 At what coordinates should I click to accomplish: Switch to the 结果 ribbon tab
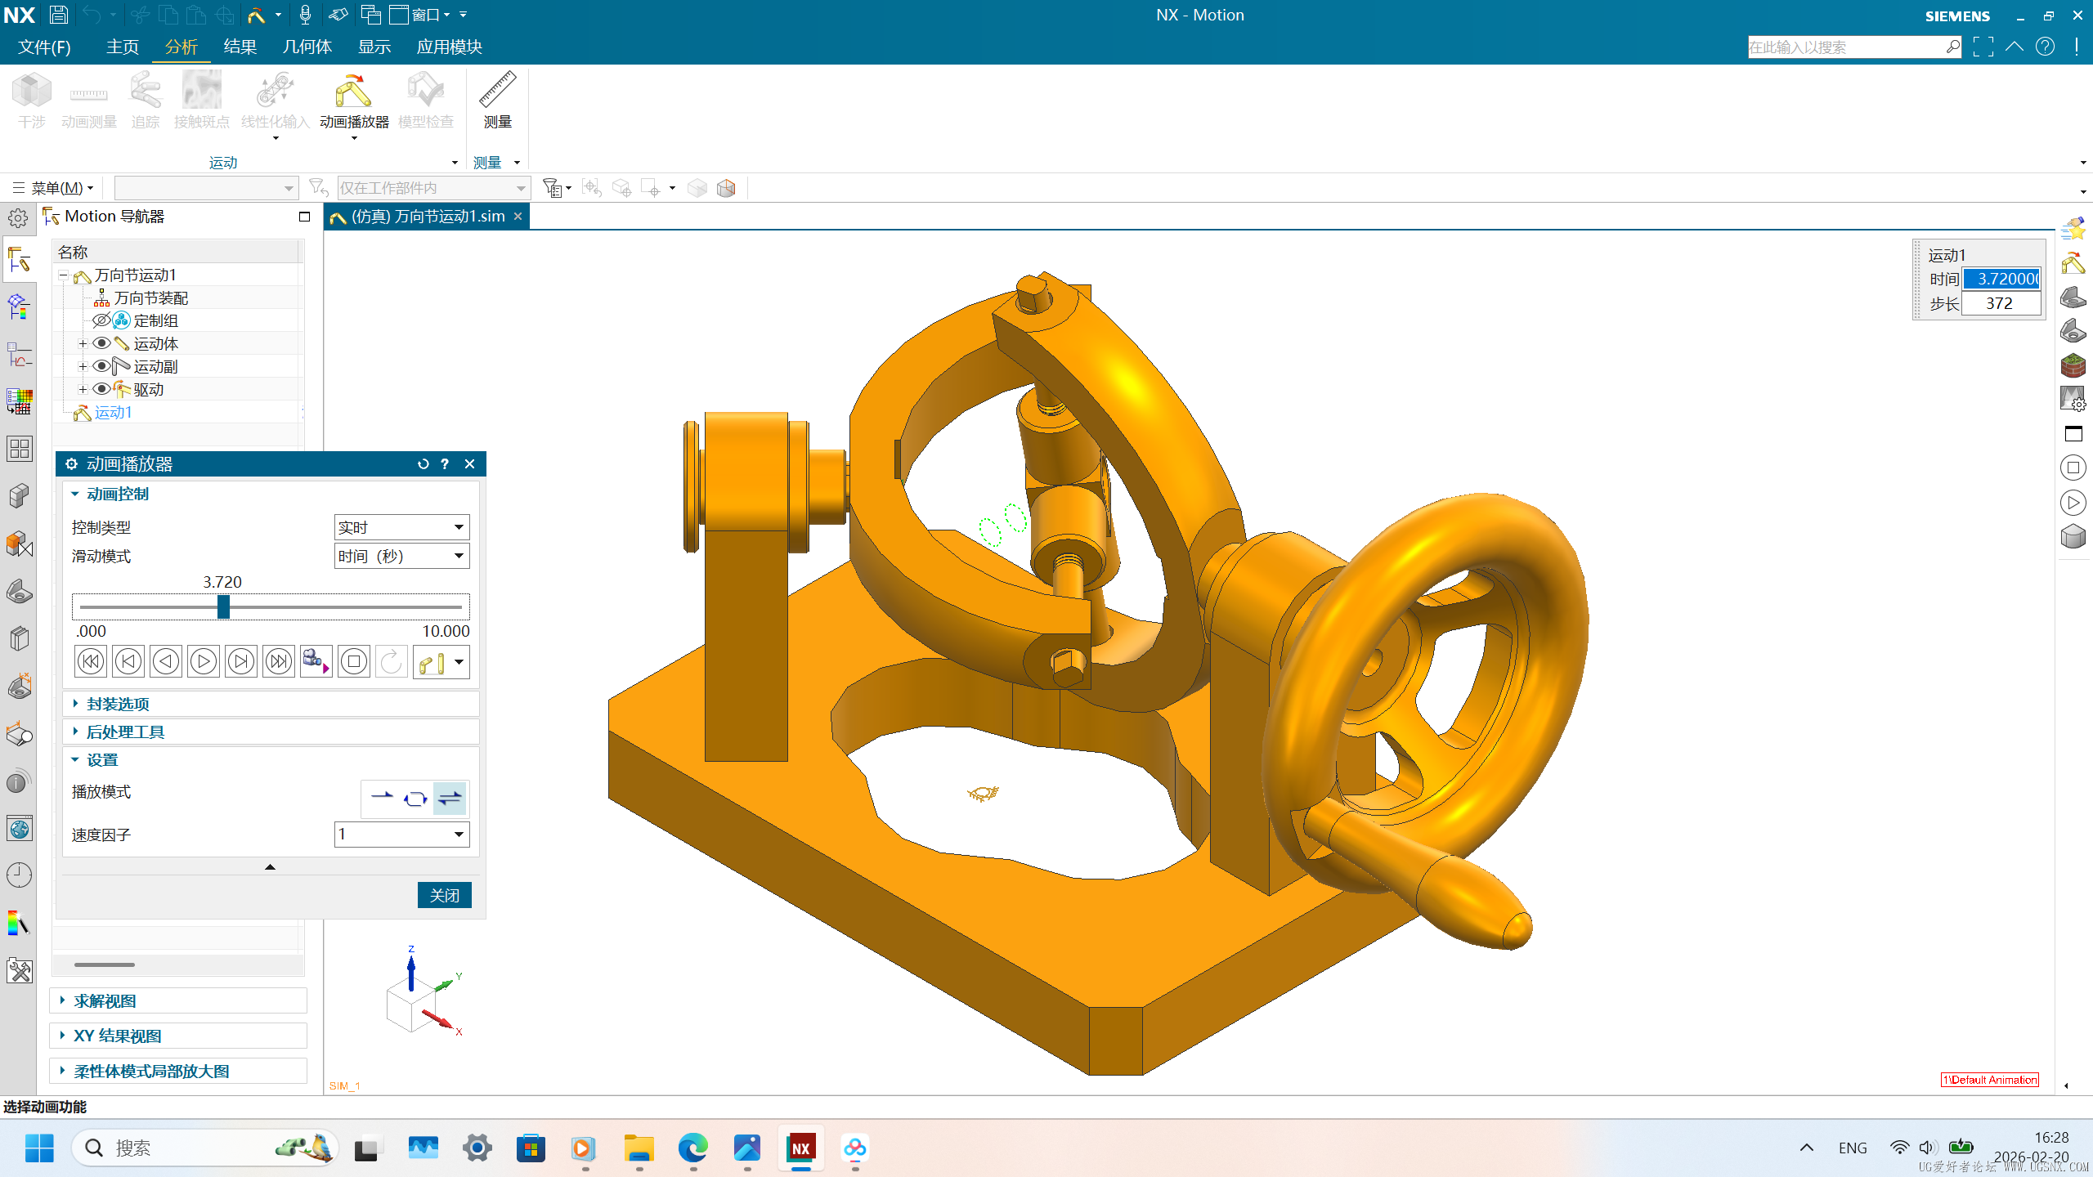(x=240, y=47)
